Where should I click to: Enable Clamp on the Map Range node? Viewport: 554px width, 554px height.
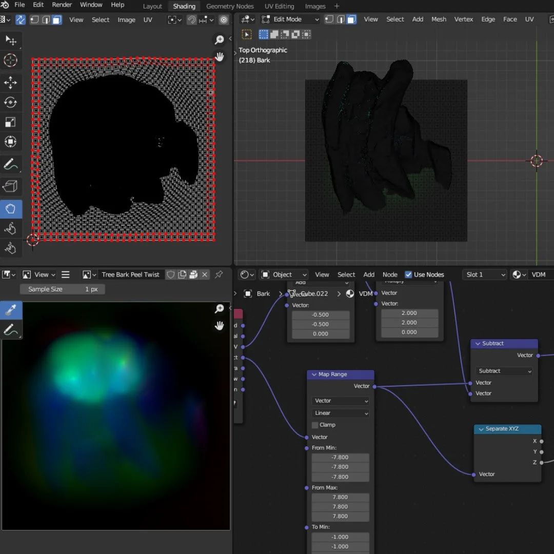pyautogui.click(x=315, y=425)
